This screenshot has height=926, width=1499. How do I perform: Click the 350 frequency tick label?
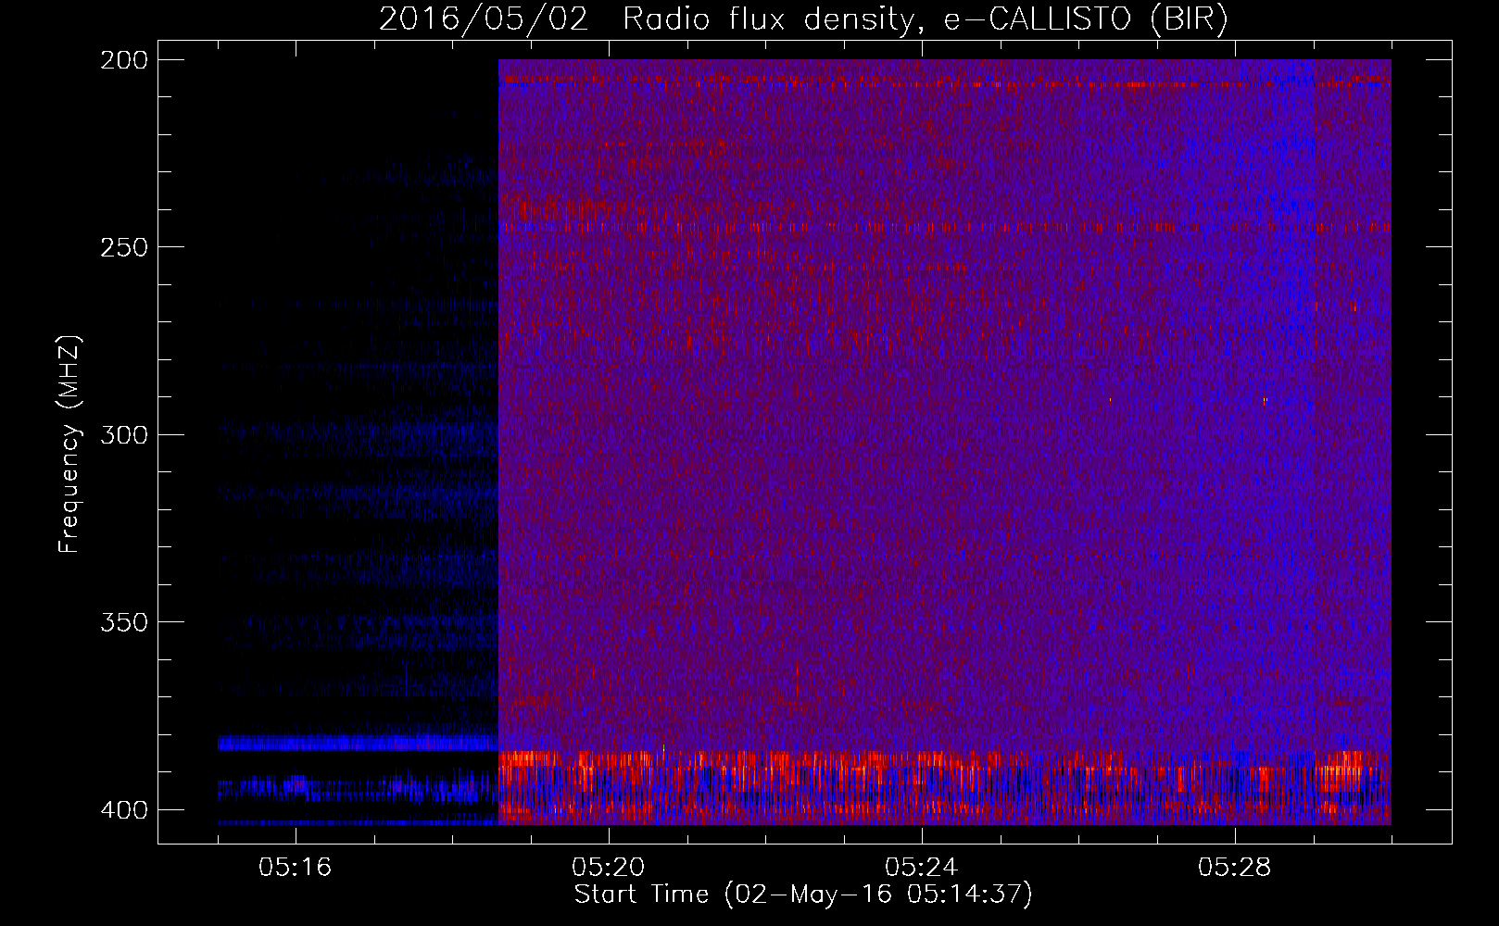point(123,622)
